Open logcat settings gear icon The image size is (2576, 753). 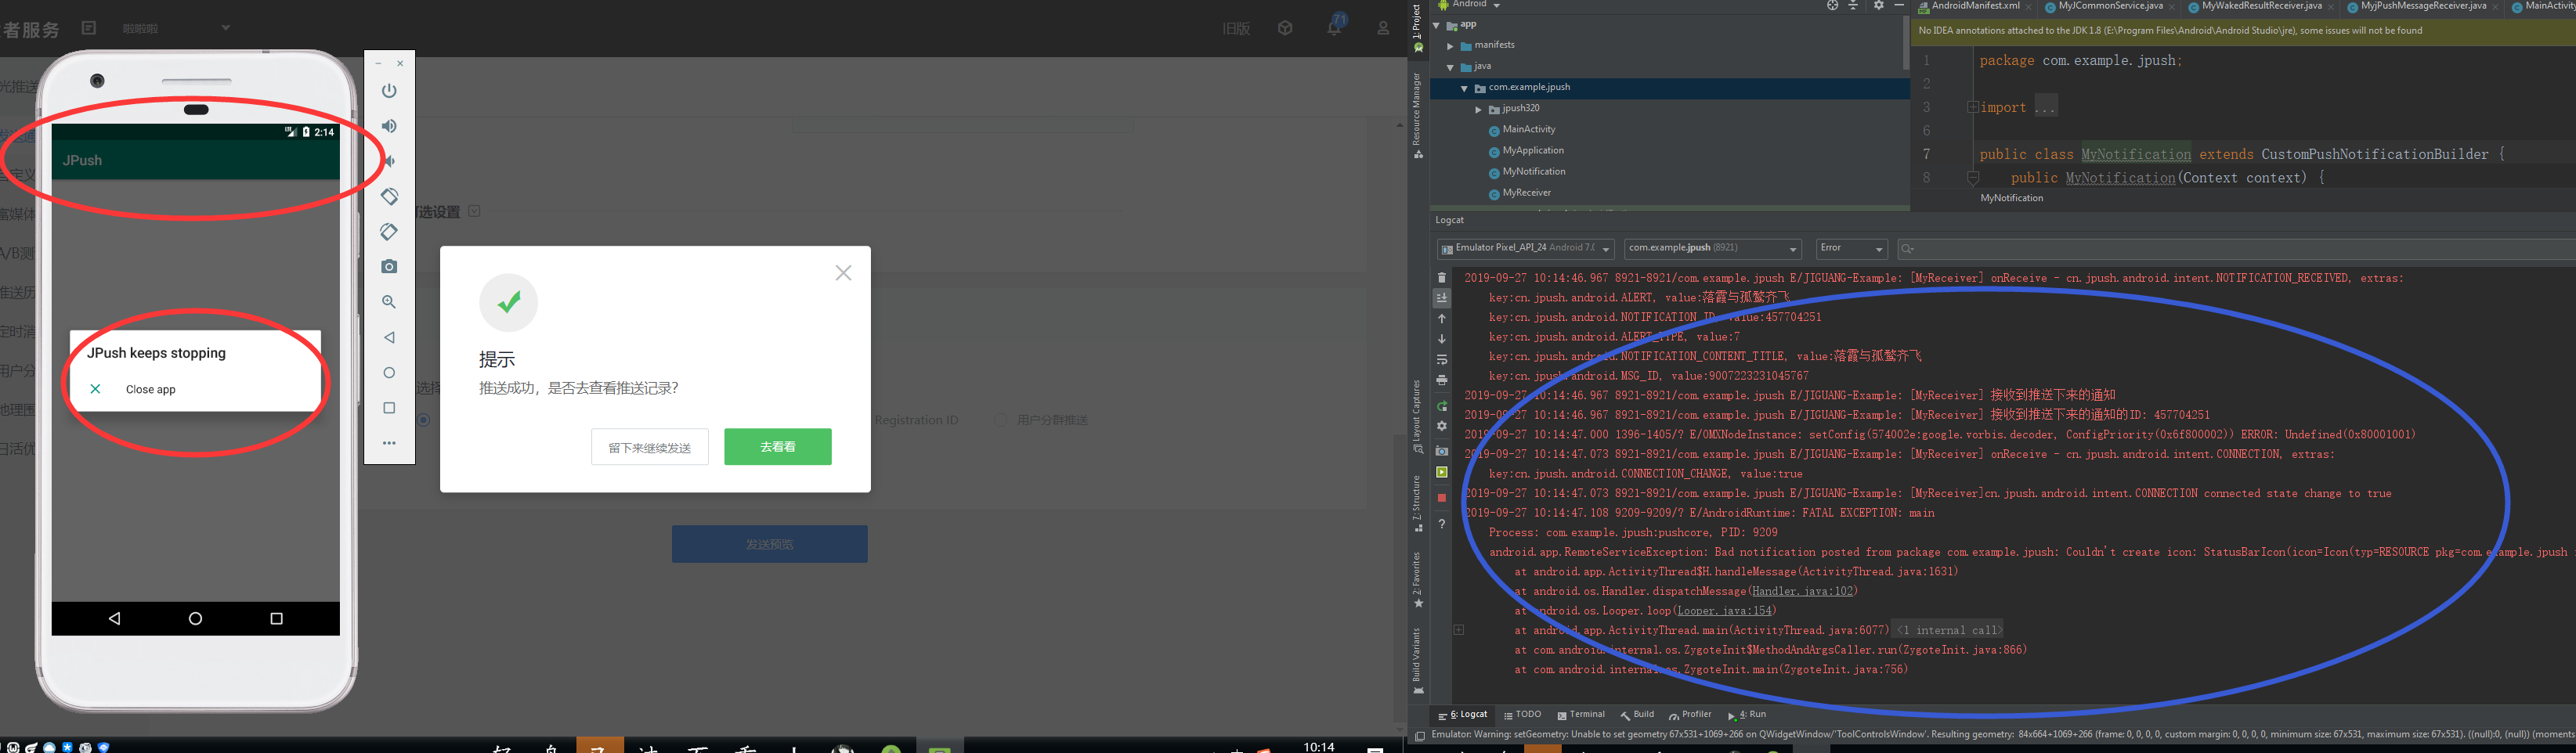click(1441, 426)
